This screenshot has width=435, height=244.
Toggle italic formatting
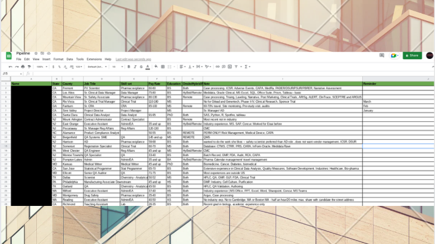135,67
